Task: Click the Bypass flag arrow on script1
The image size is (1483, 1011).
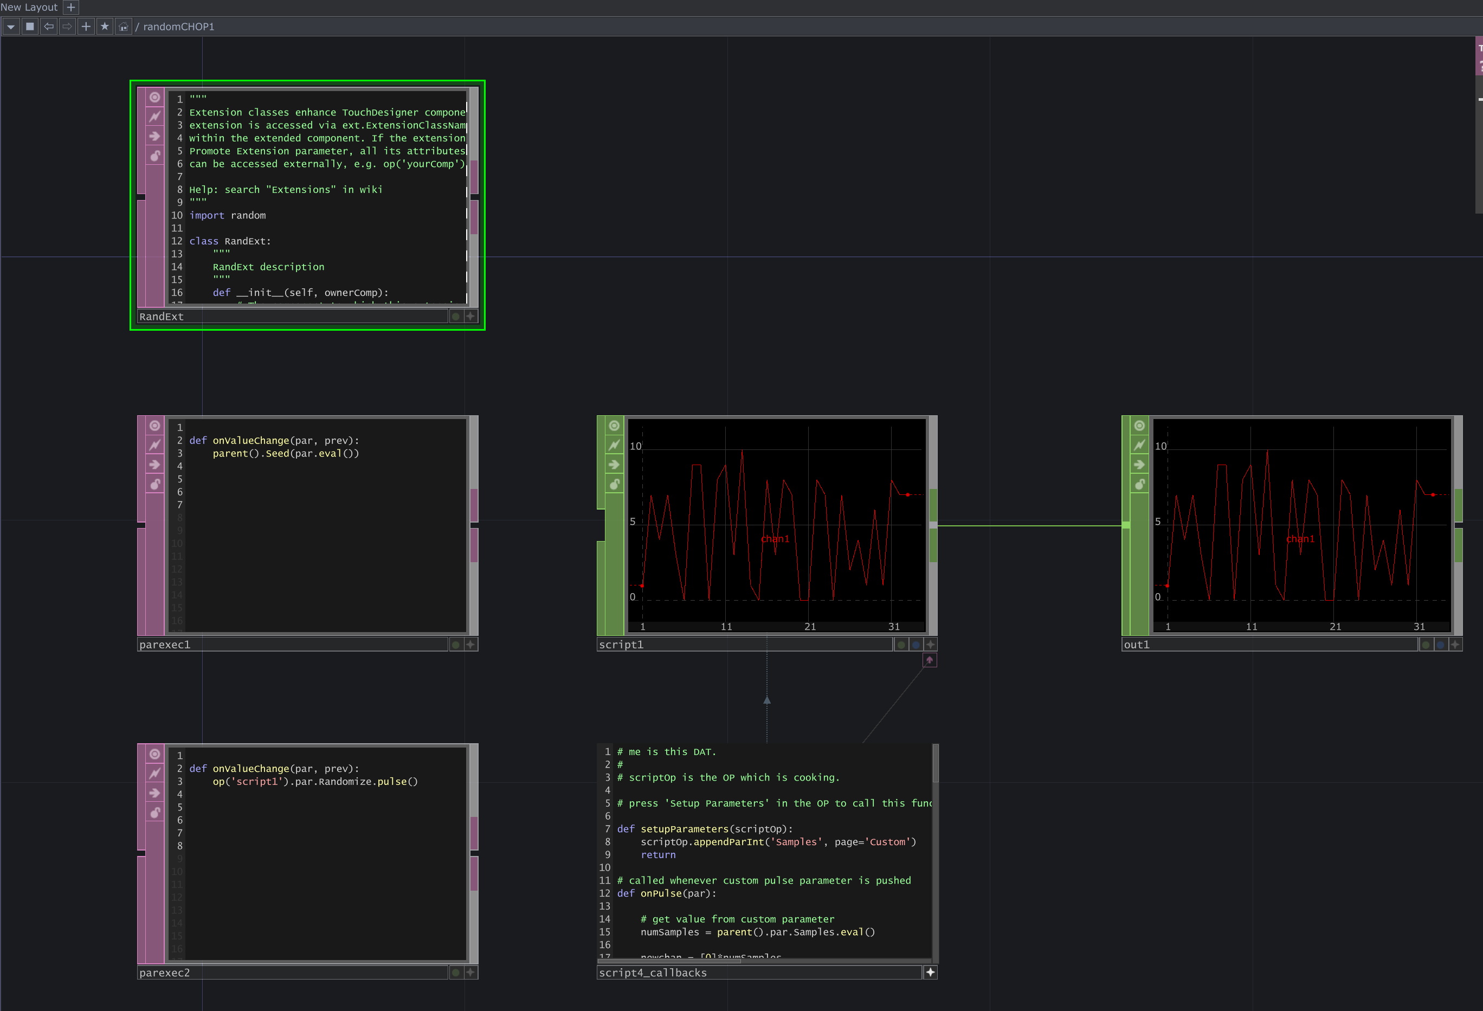Action: click(614, 465)
